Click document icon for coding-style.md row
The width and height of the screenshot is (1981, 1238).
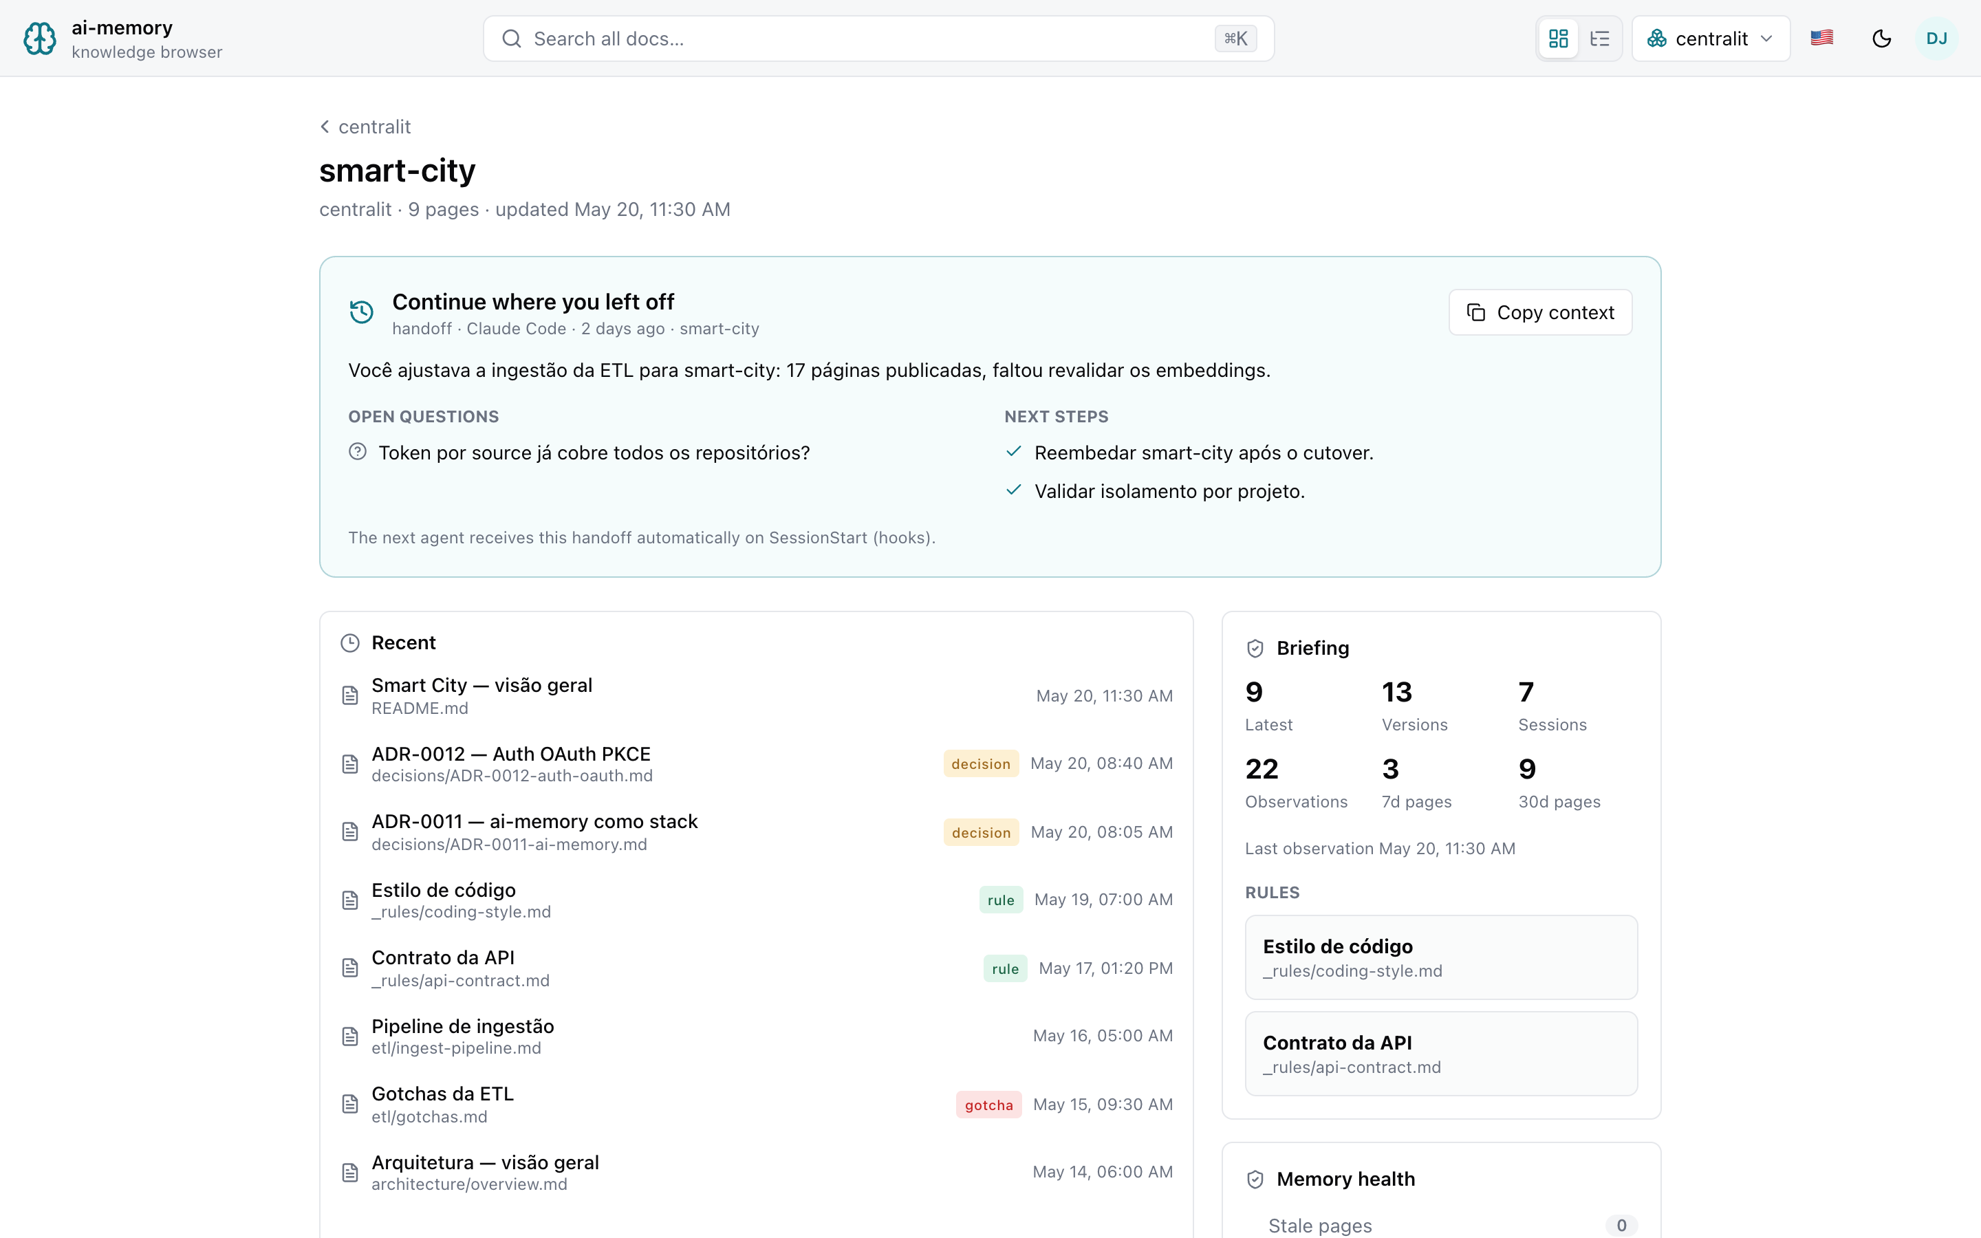tap(349, 901)
